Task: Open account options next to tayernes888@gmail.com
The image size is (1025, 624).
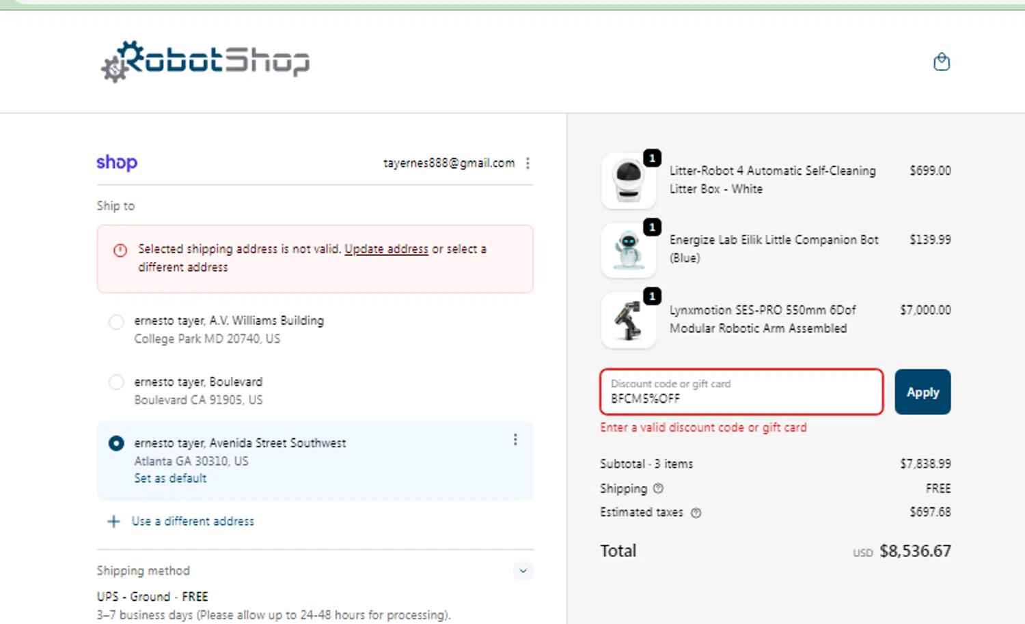Action: [x=528, y=163]
